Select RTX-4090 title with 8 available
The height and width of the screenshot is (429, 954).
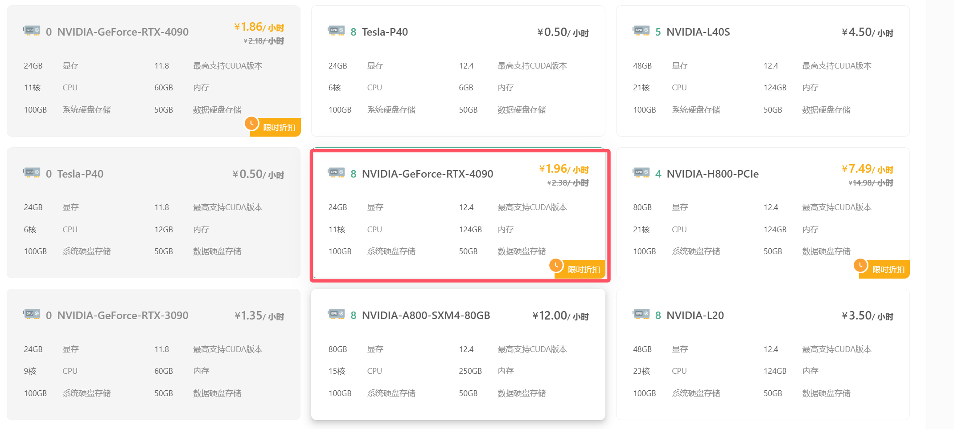click(x=427, y=174)
